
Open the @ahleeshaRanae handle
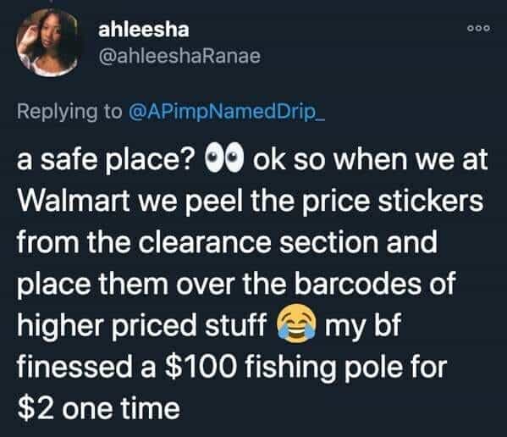179,56
